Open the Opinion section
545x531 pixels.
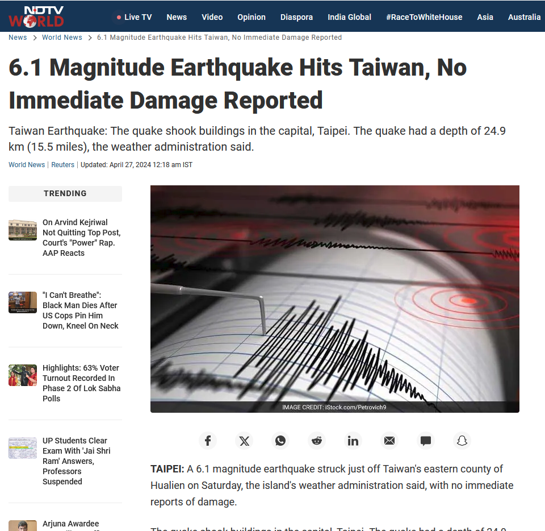pos(251,17)
